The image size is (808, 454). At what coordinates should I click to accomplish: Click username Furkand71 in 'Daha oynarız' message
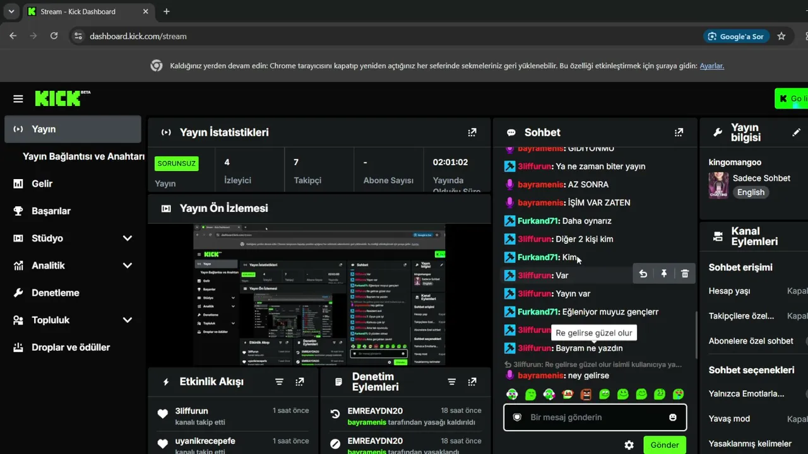tap(538, 221)
